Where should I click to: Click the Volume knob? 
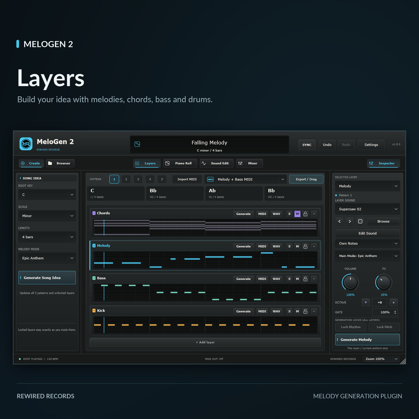pyautogui.click(x=350, y=282)
